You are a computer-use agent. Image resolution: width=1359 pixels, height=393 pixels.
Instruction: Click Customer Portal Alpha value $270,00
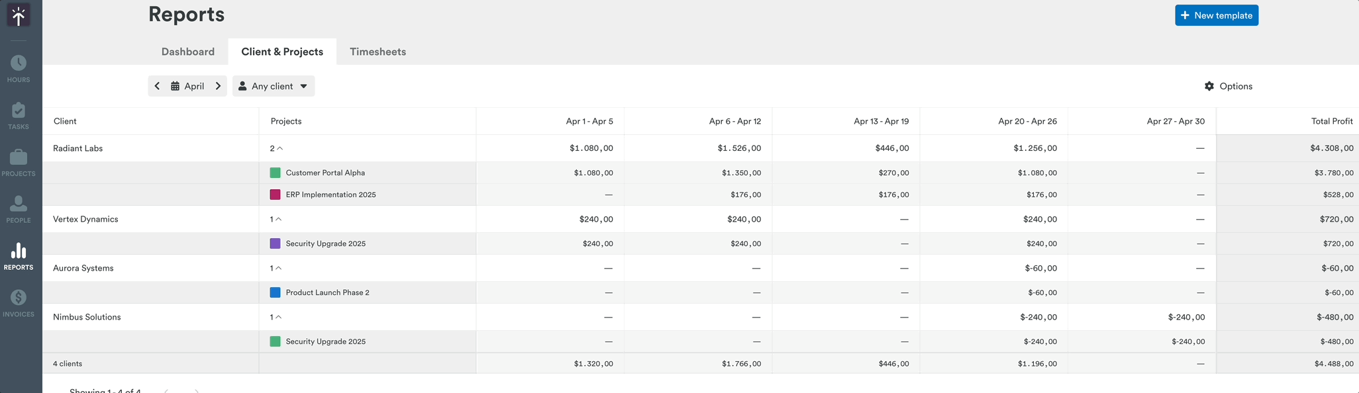click(893, 173)
